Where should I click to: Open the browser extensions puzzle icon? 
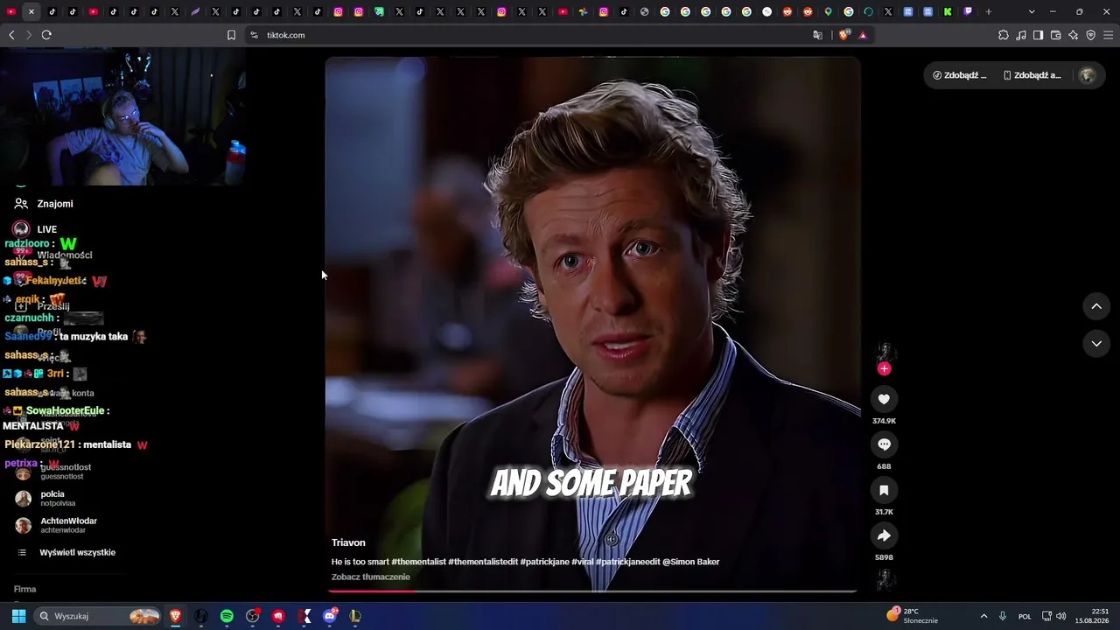pyautogui.click(x=1004, y=35)
